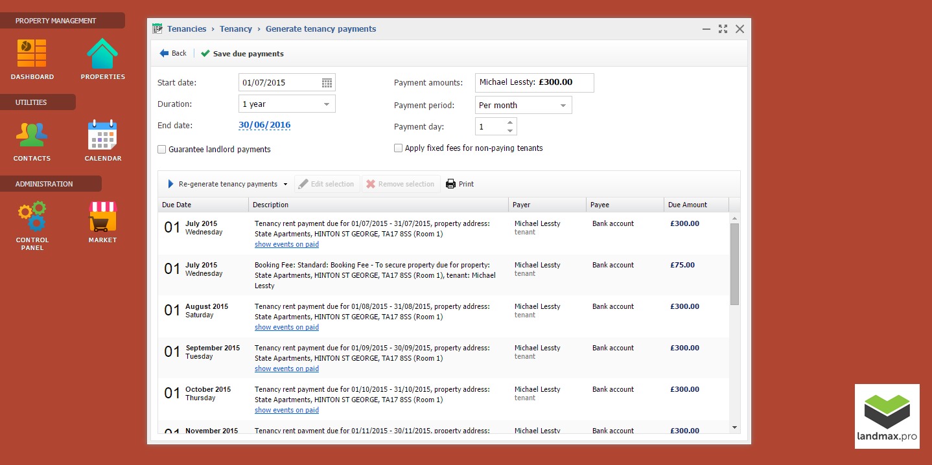The width and height of the screenshot is (932, 465).
Task: Enable Guarantee landlord payments checkbox
Action: tap(162, 150)
